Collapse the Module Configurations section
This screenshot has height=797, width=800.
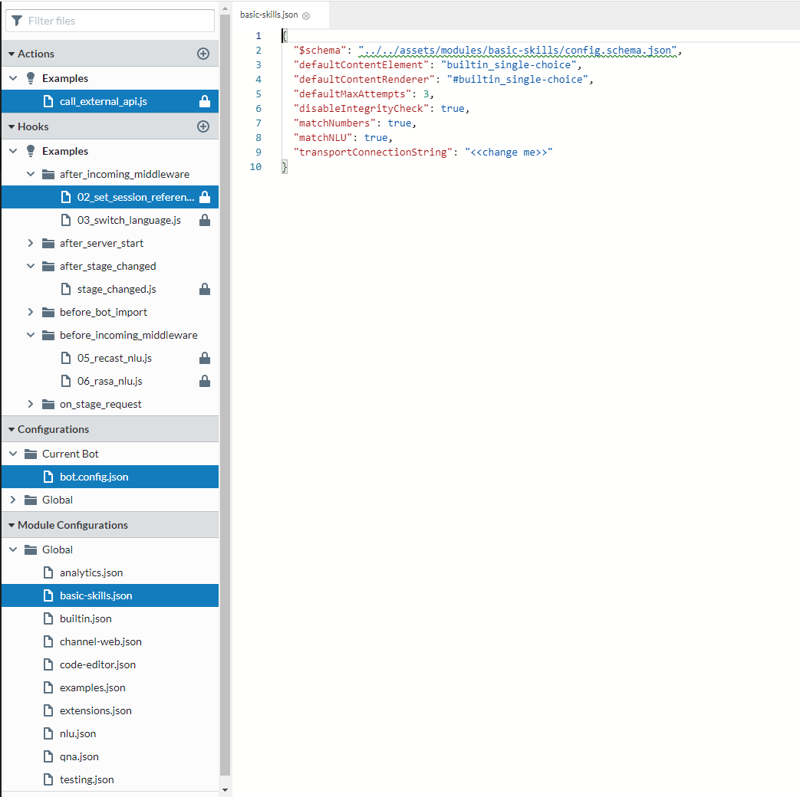click(x=12, y=524)
